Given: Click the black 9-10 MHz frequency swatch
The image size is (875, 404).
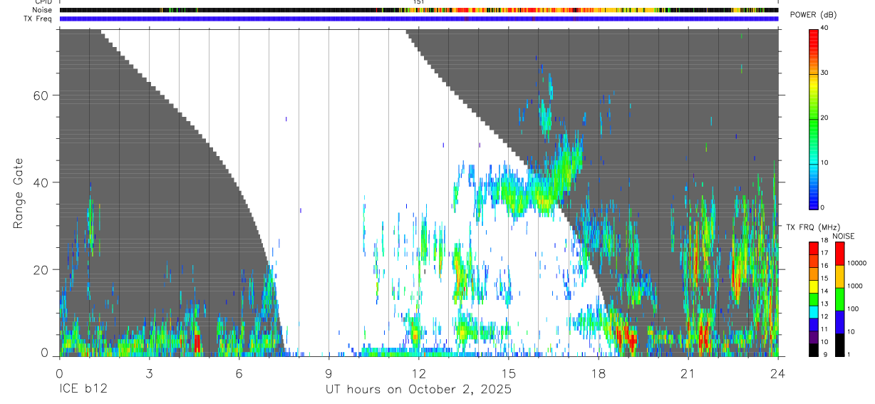Looking at the screenshot, I should (x=813, y=350).
